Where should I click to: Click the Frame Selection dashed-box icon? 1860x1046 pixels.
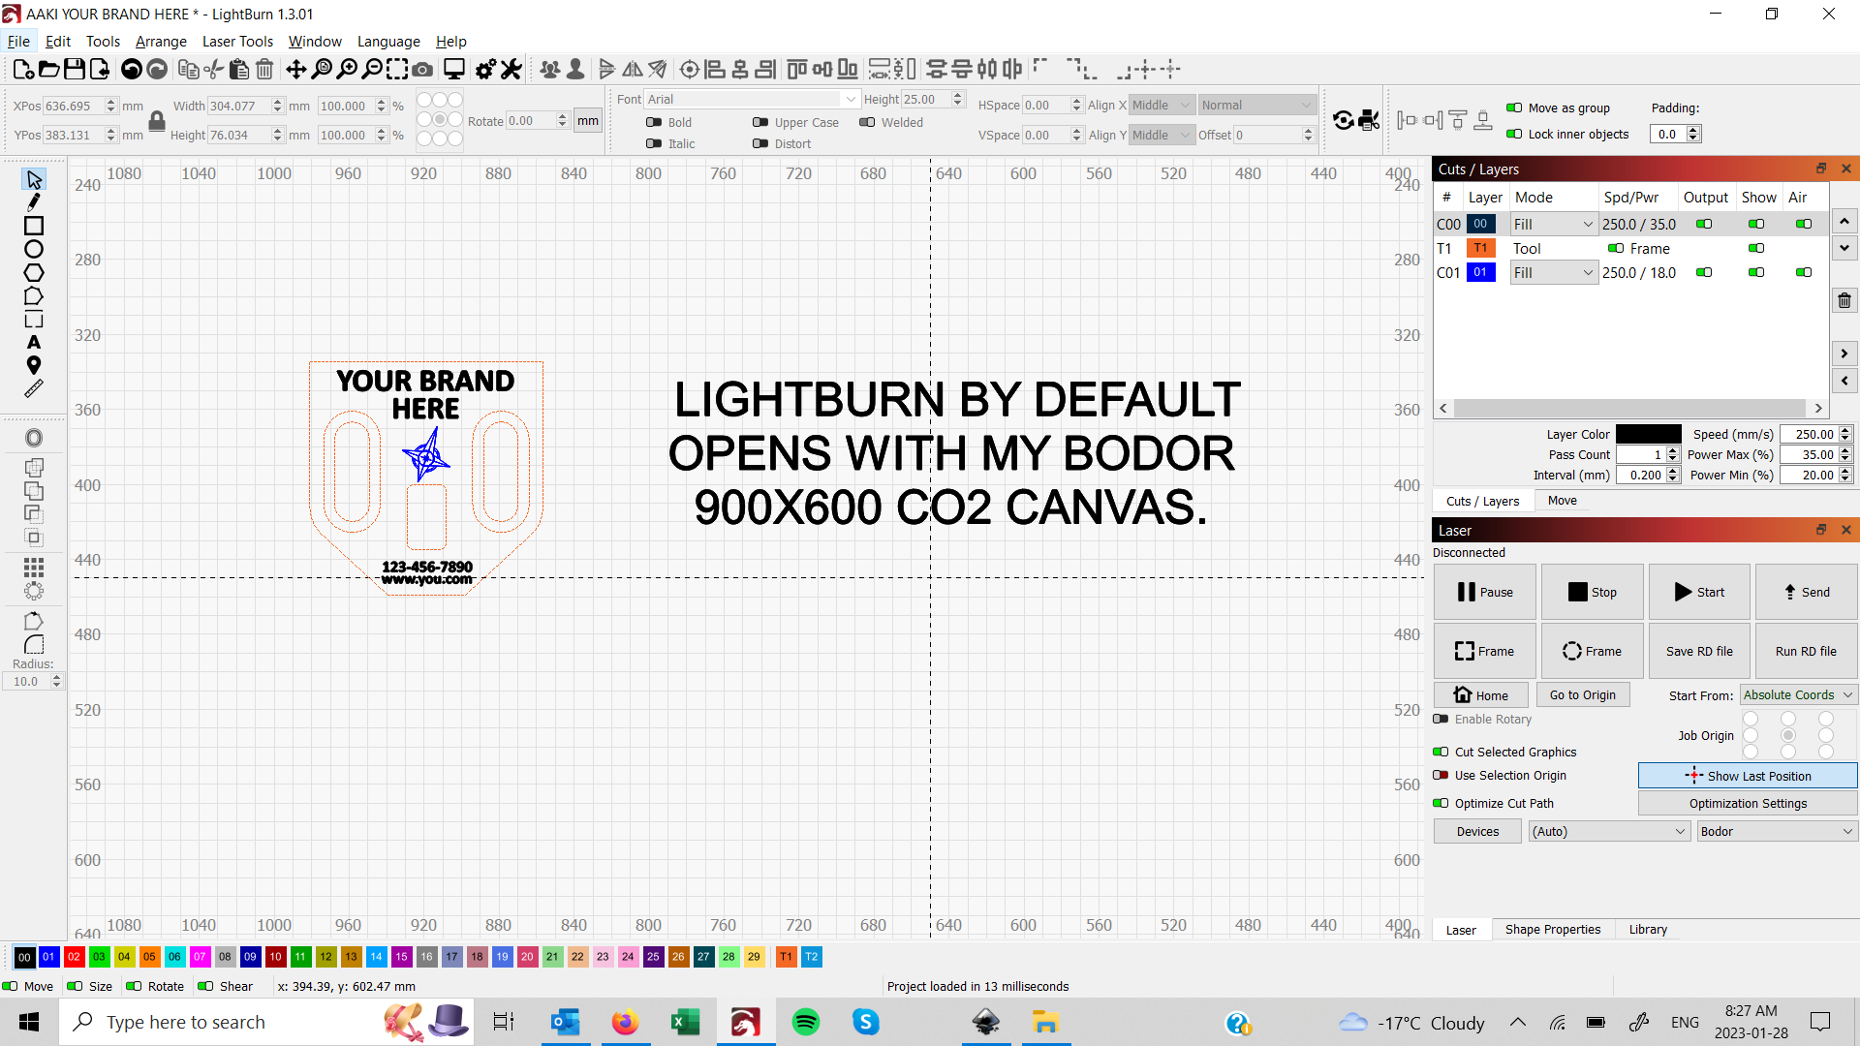pos(397,69)
